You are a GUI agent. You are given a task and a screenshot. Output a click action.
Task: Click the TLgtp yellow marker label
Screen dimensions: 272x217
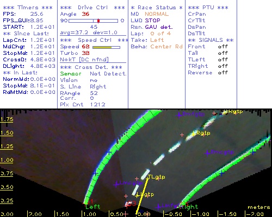click(156, 177)
